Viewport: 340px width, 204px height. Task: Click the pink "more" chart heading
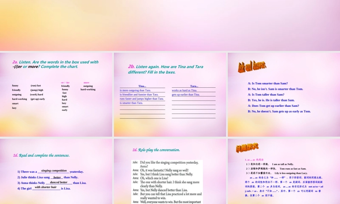coord(86,82)
